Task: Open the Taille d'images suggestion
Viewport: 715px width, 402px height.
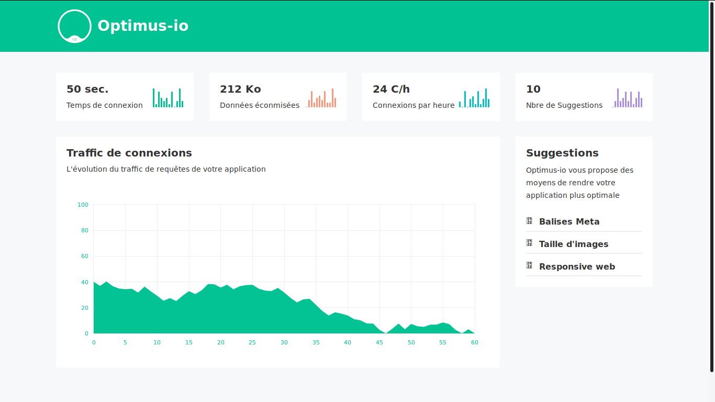Action: coord(574,244)
